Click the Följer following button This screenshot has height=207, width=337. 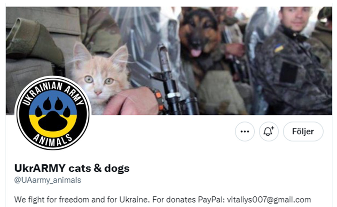click(303, 131)
